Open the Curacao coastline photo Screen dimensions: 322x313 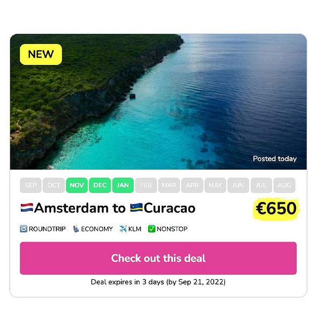158,101
